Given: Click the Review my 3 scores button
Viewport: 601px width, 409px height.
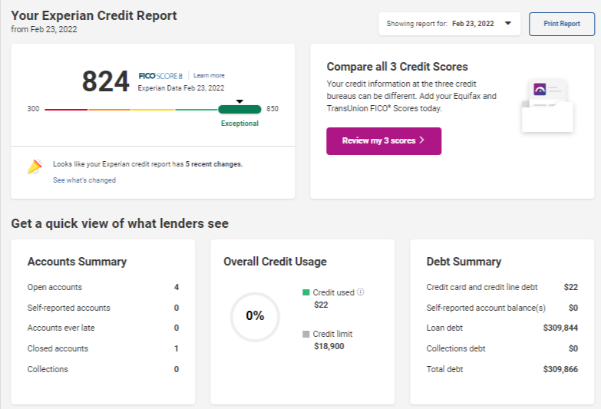Looking at the screenshot, I should point(384,140).
